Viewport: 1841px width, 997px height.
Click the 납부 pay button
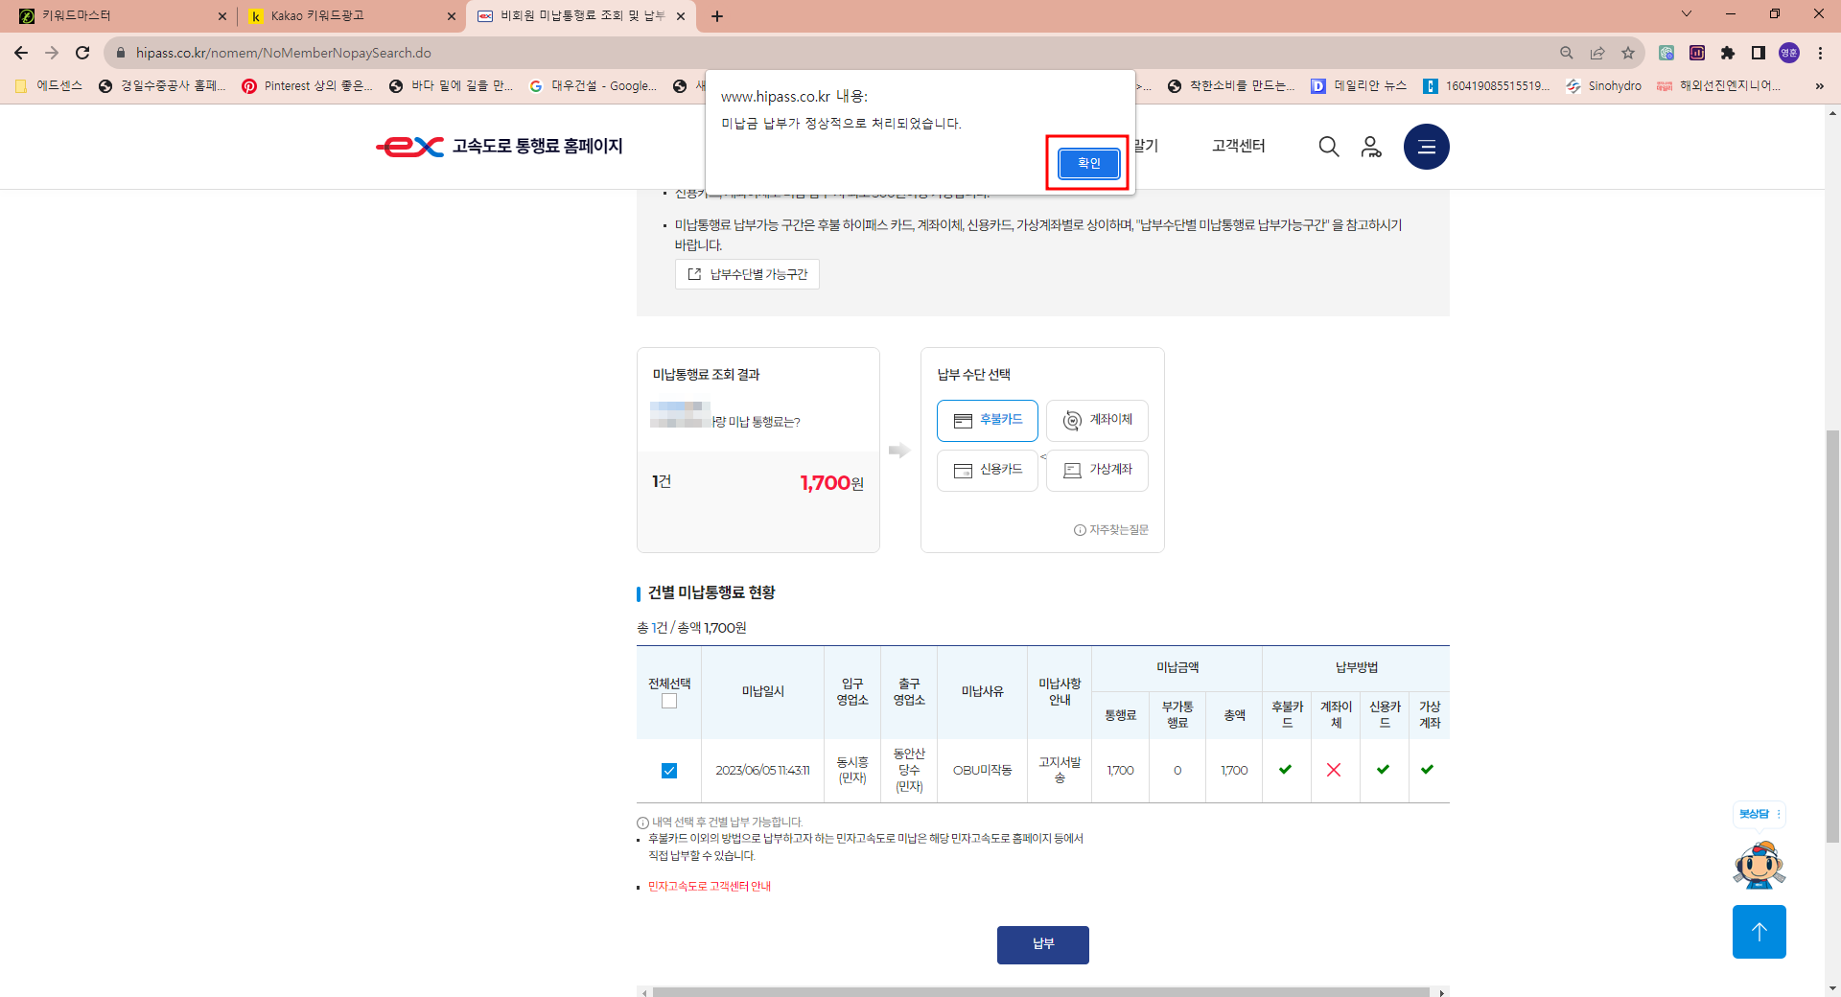pos(1043,944)
